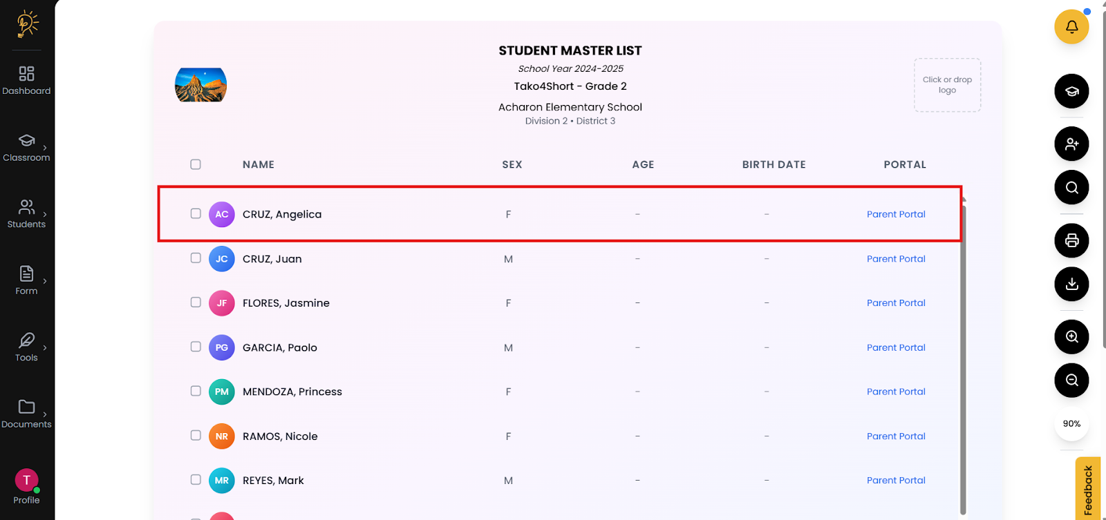Expand the Students sidebar submenu
Image resolution: width=1106 pixels, height=520 pixels.
click(26, 213)
